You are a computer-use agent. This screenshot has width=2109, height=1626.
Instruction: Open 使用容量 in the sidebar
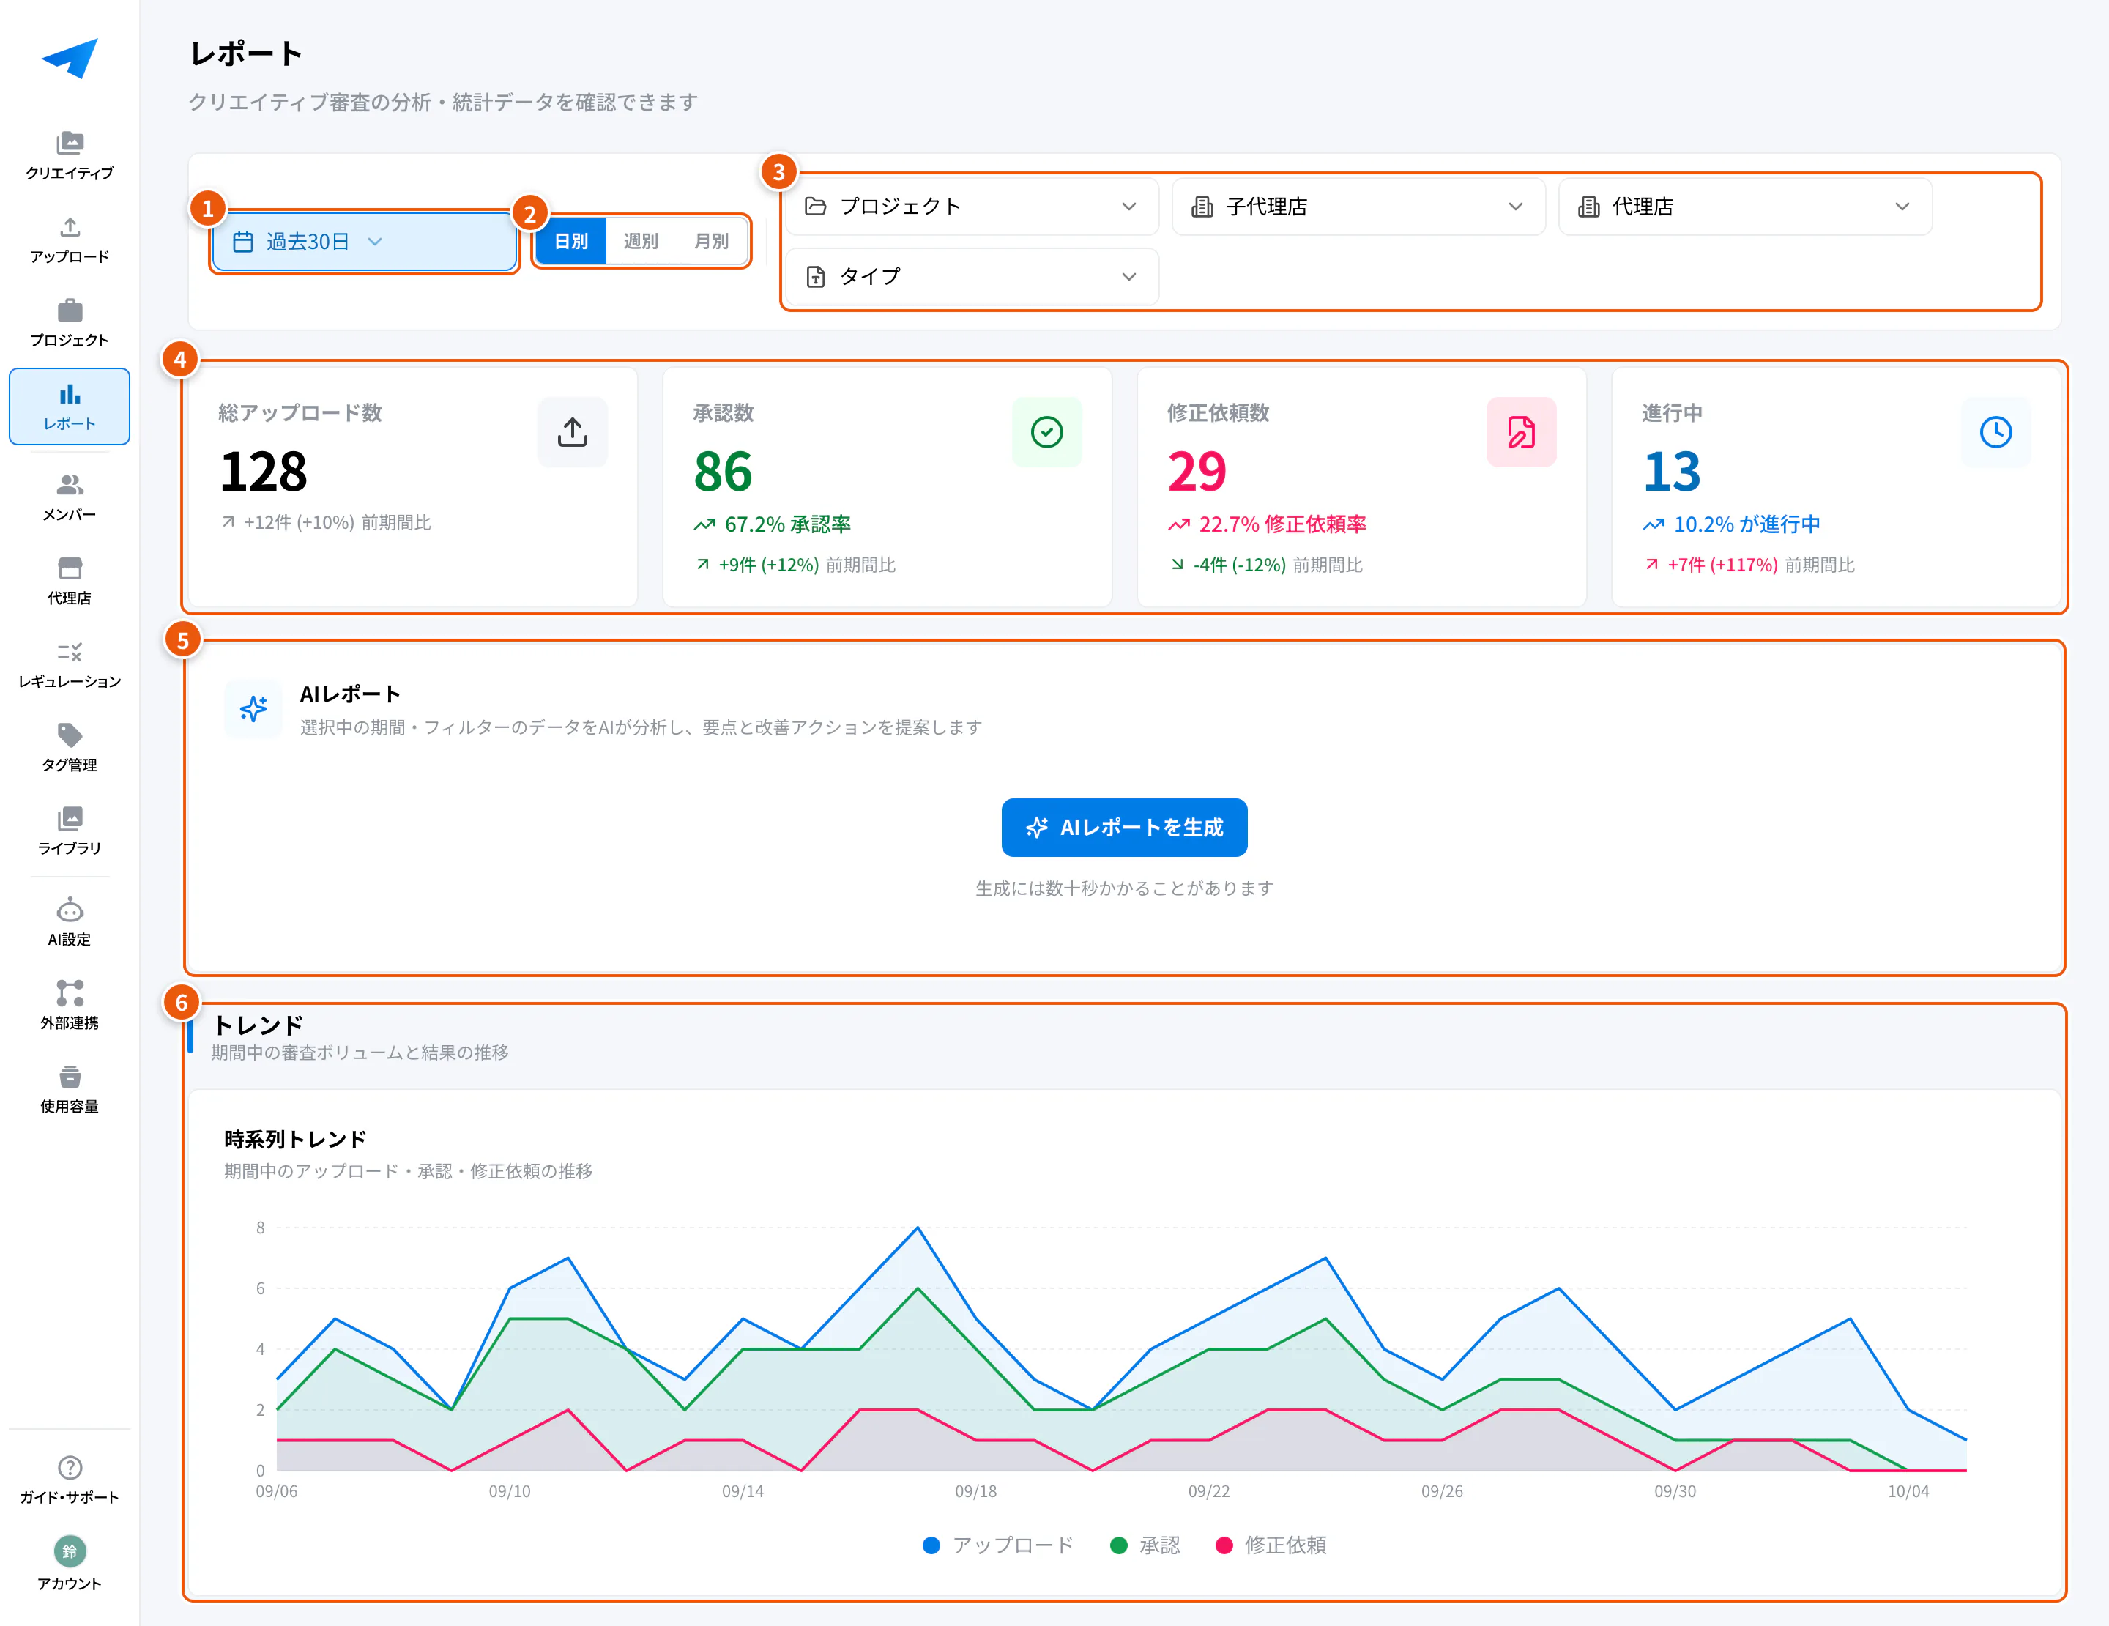(70, 1089)
